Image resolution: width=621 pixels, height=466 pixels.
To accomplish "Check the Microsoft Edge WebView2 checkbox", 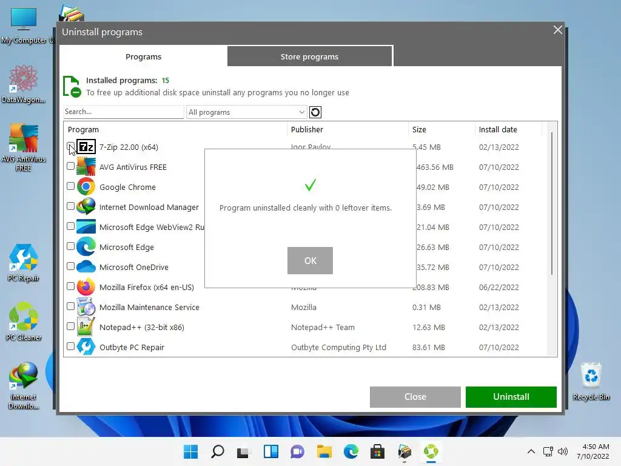I will click(x=70, y=226).
